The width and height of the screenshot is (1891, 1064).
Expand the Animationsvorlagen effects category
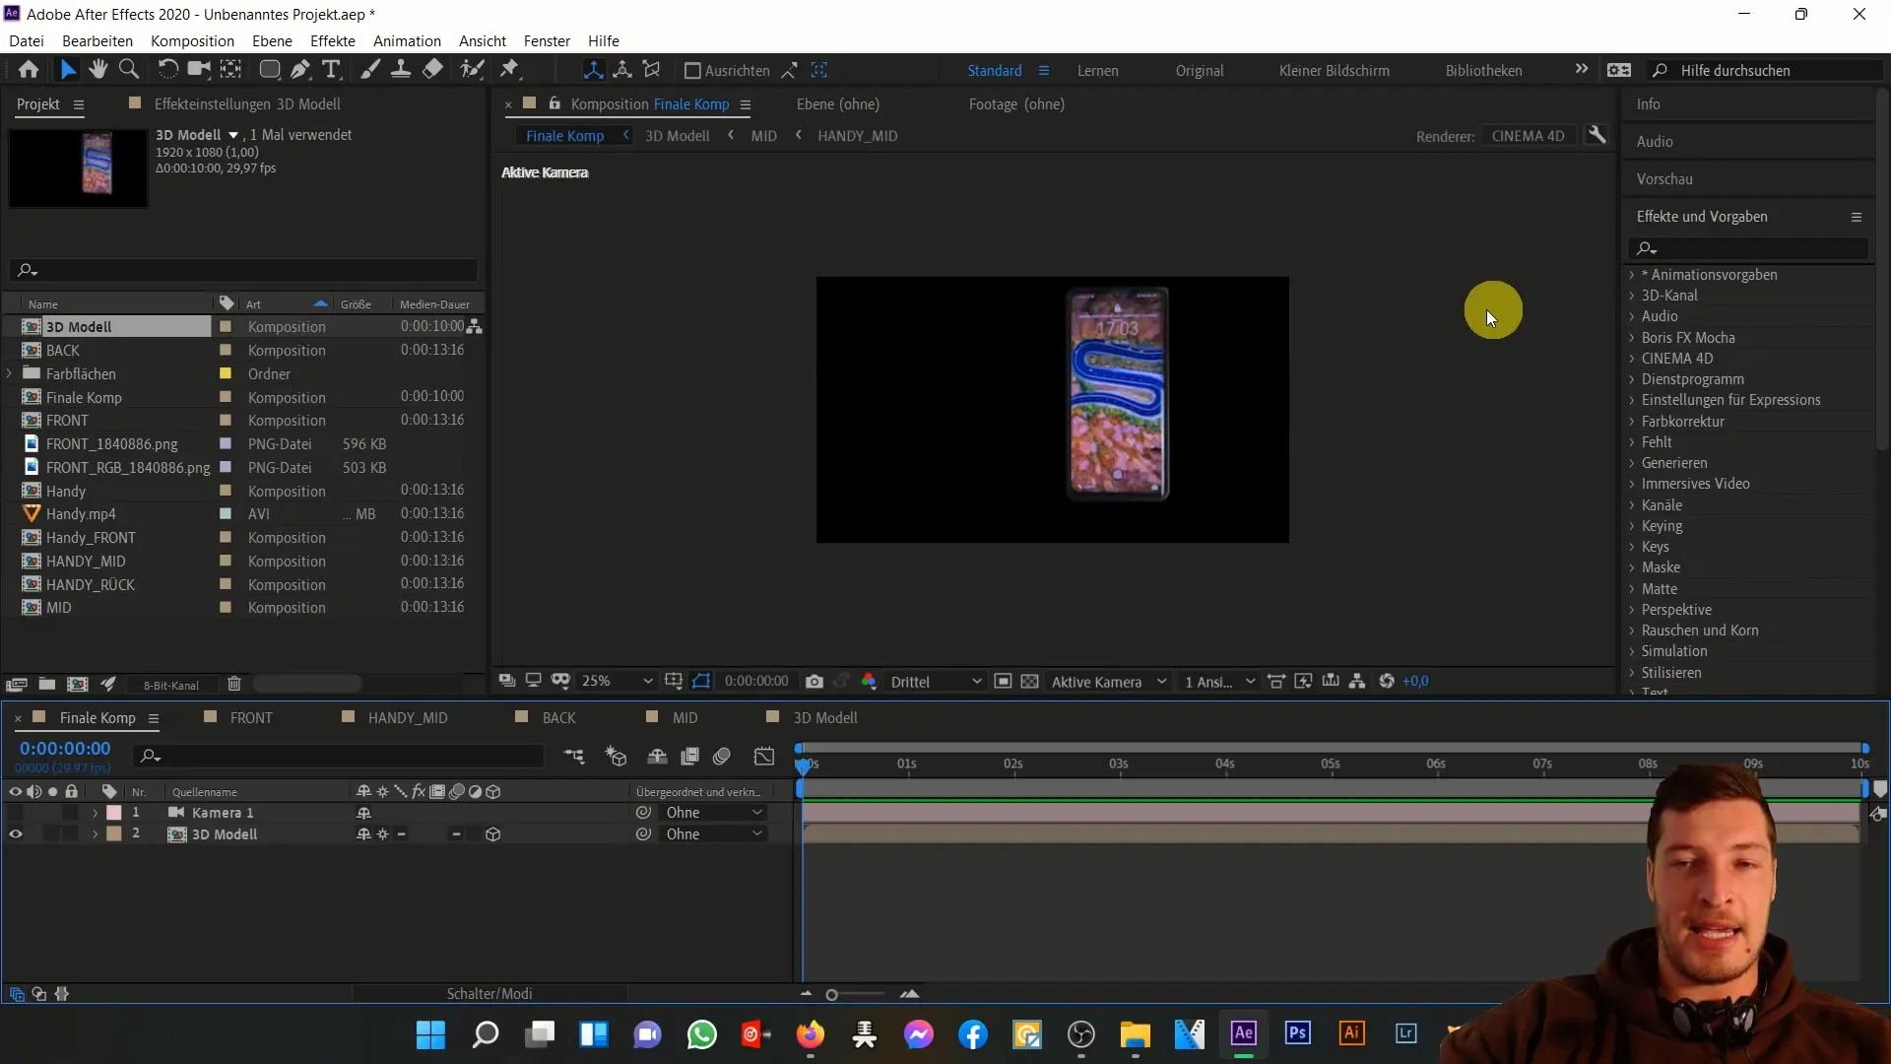click(x=1635, y=274)
